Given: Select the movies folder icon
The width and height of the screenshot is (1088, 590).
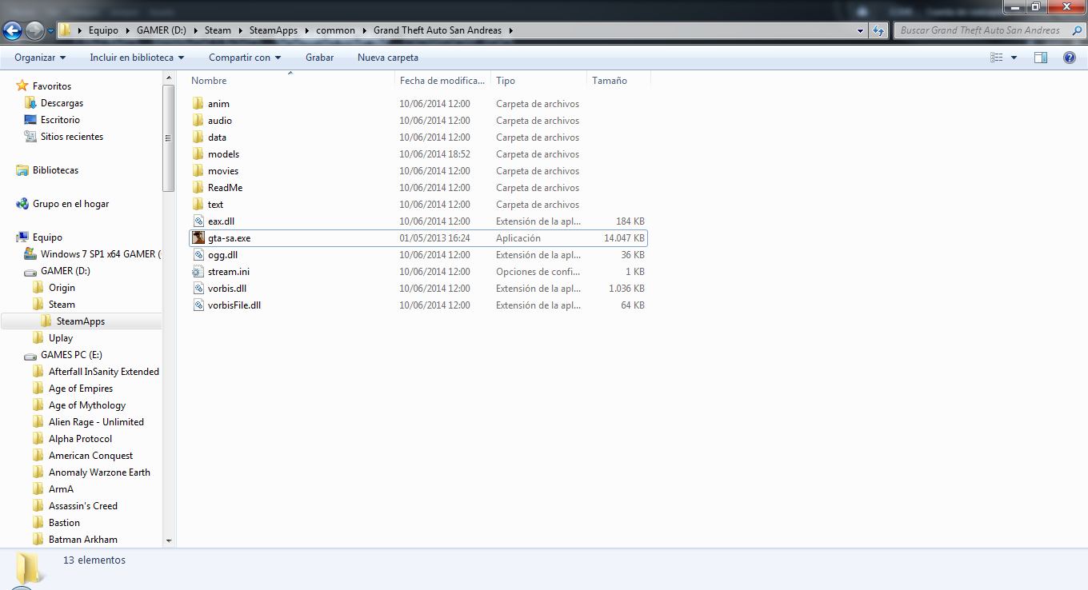Looking at the screenshot, I should pos(198,171).
